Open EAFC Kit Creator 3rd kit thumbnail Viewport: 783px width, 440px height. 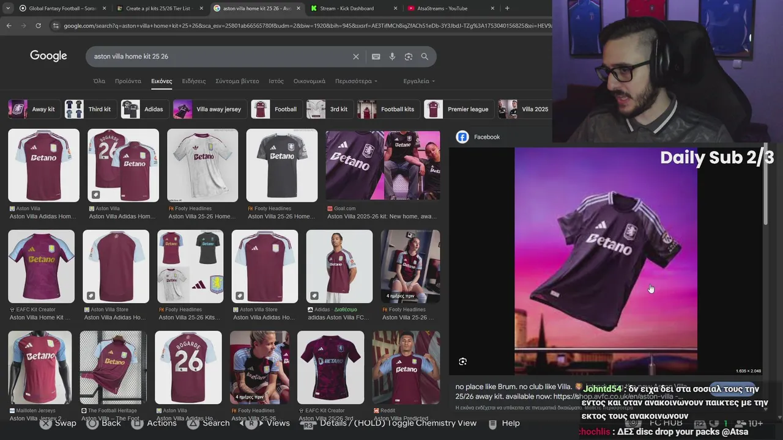[x=330, y=368]
